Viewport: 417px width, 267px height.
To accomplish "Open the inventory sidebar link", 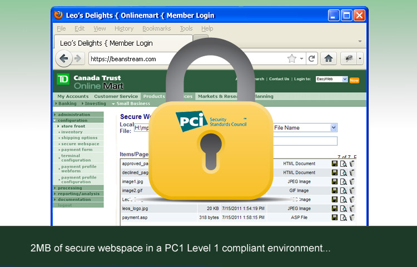I will [x=72, y=132].
